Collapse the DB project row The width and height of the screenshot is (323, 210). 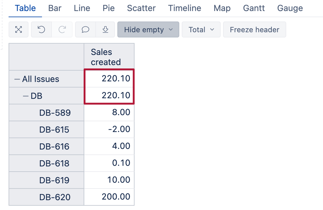coord(26,96)
